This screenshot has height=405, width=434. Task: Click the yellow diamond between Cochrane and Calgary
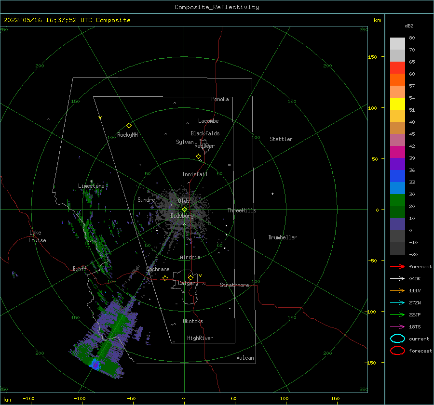165,278
